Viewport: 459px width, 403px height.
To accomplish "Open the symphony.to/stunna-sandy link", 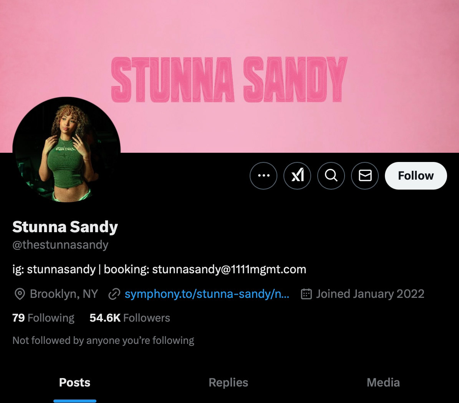I will pyautogui.click(x=207, y=294).
